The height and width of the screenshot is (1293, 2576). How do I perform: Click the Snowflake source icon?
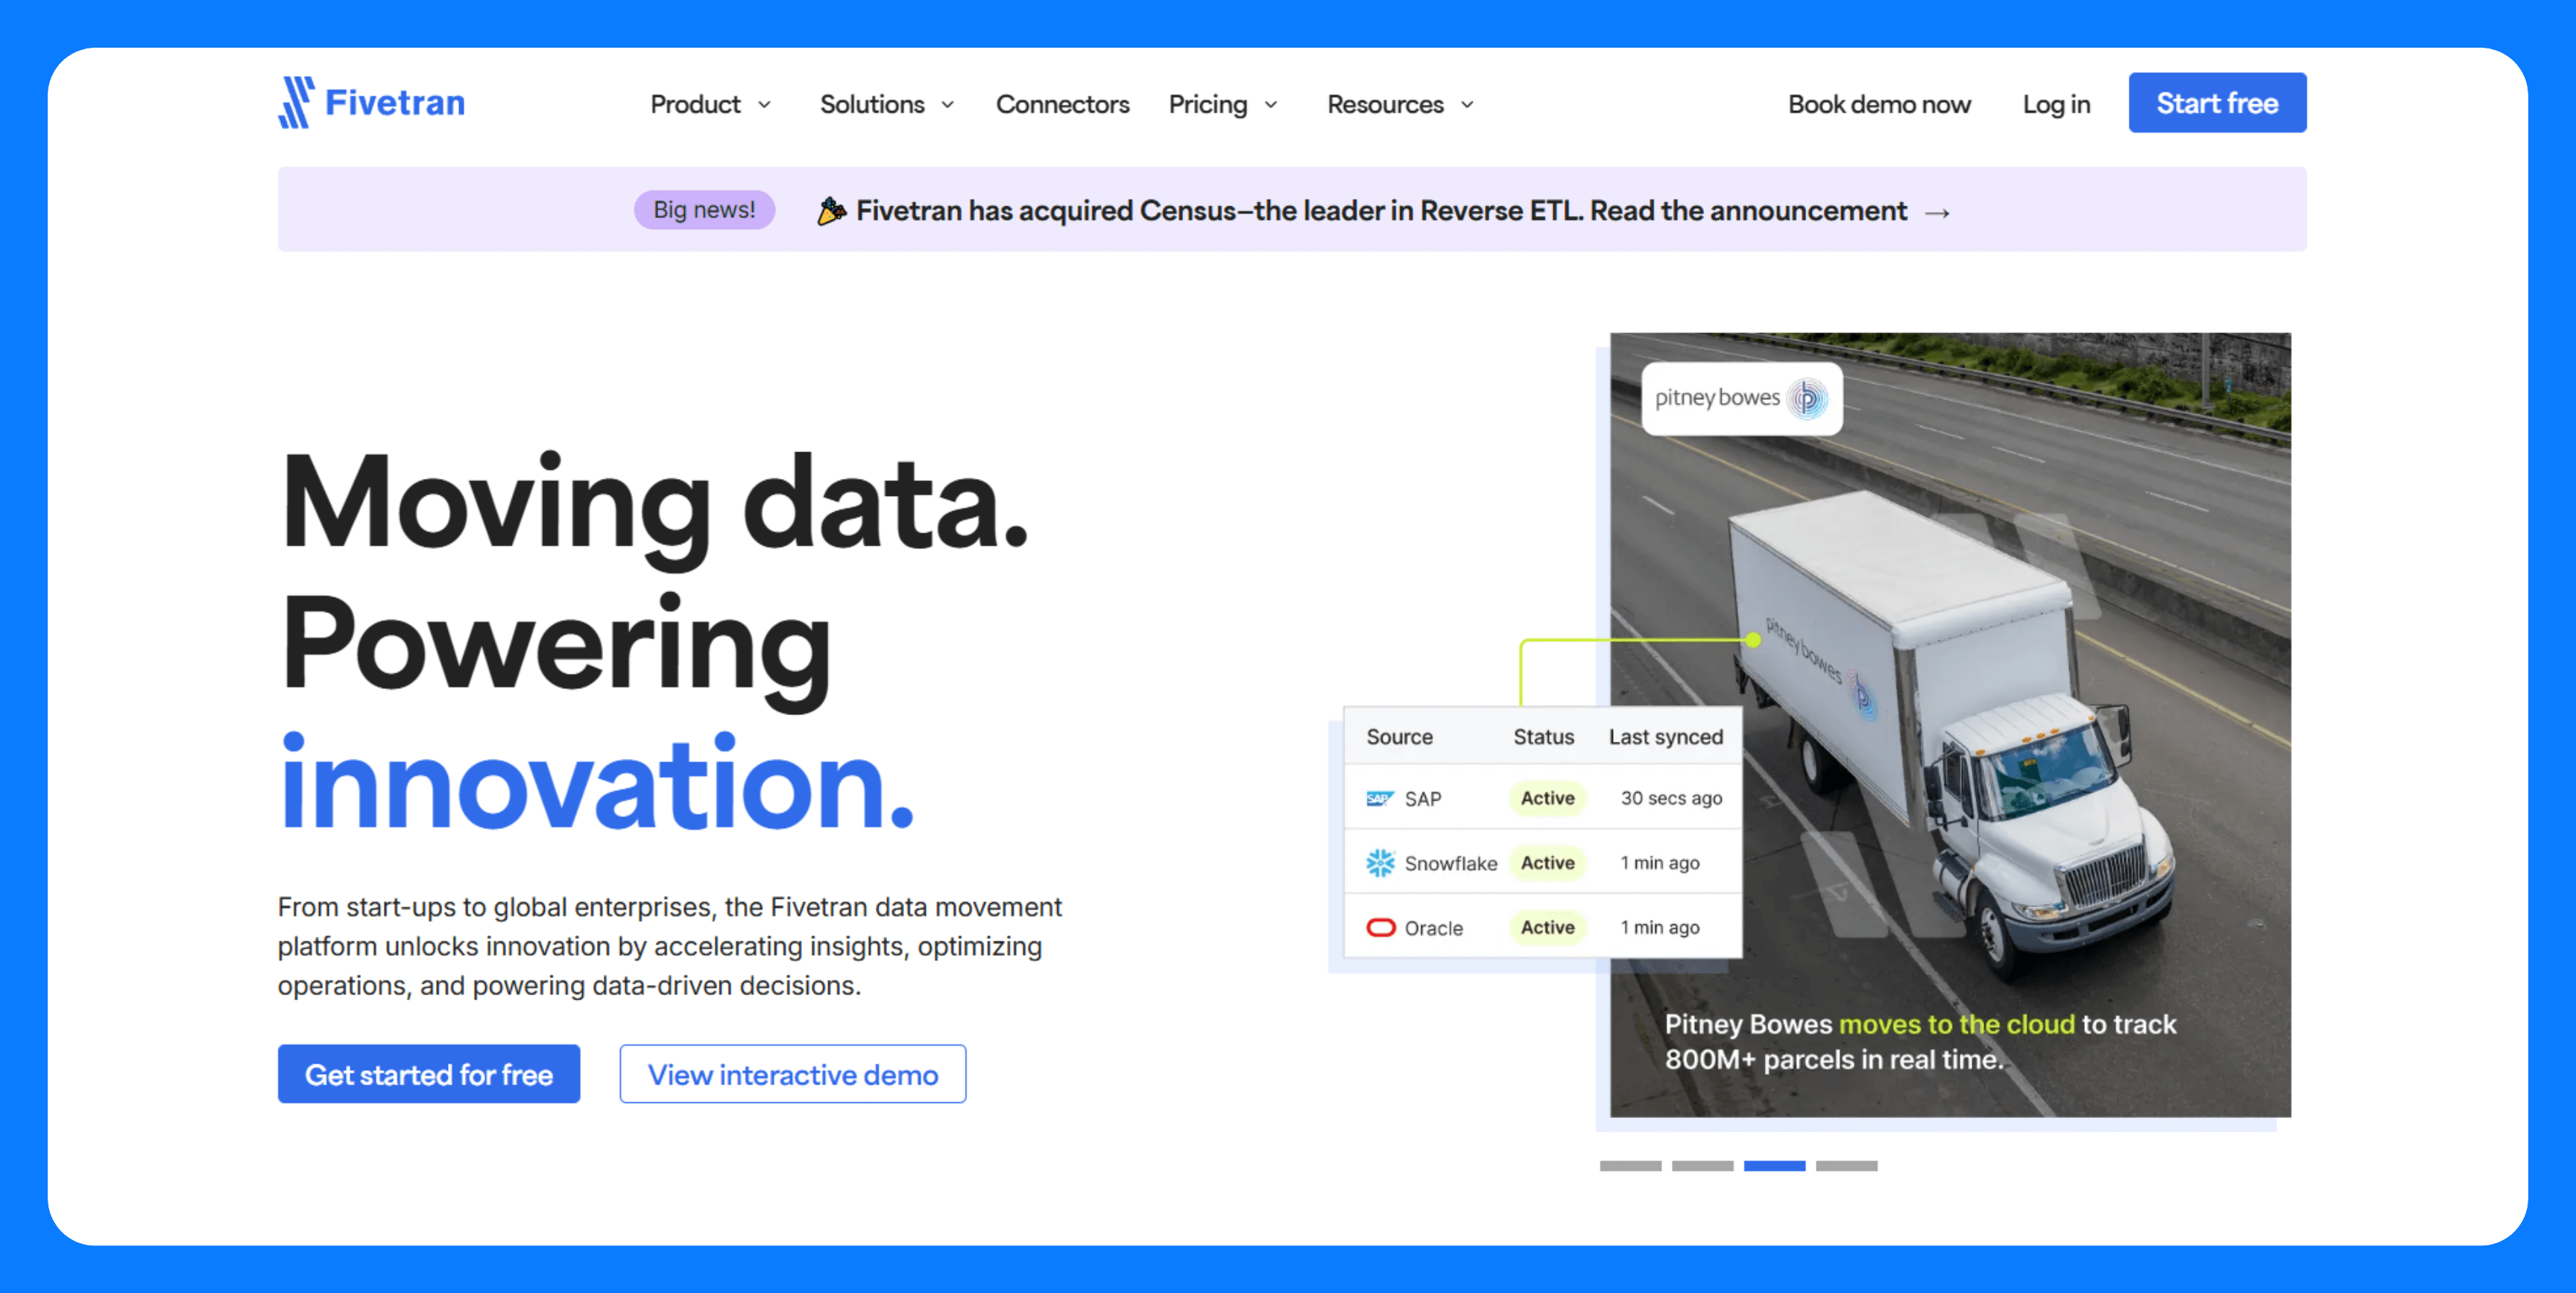pyautogui.click(x=1380, y=862)
